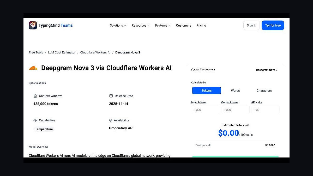Viewport: 313px width, 176px height.
Task: Click the Output tokens field
Action: click(236, 110)
